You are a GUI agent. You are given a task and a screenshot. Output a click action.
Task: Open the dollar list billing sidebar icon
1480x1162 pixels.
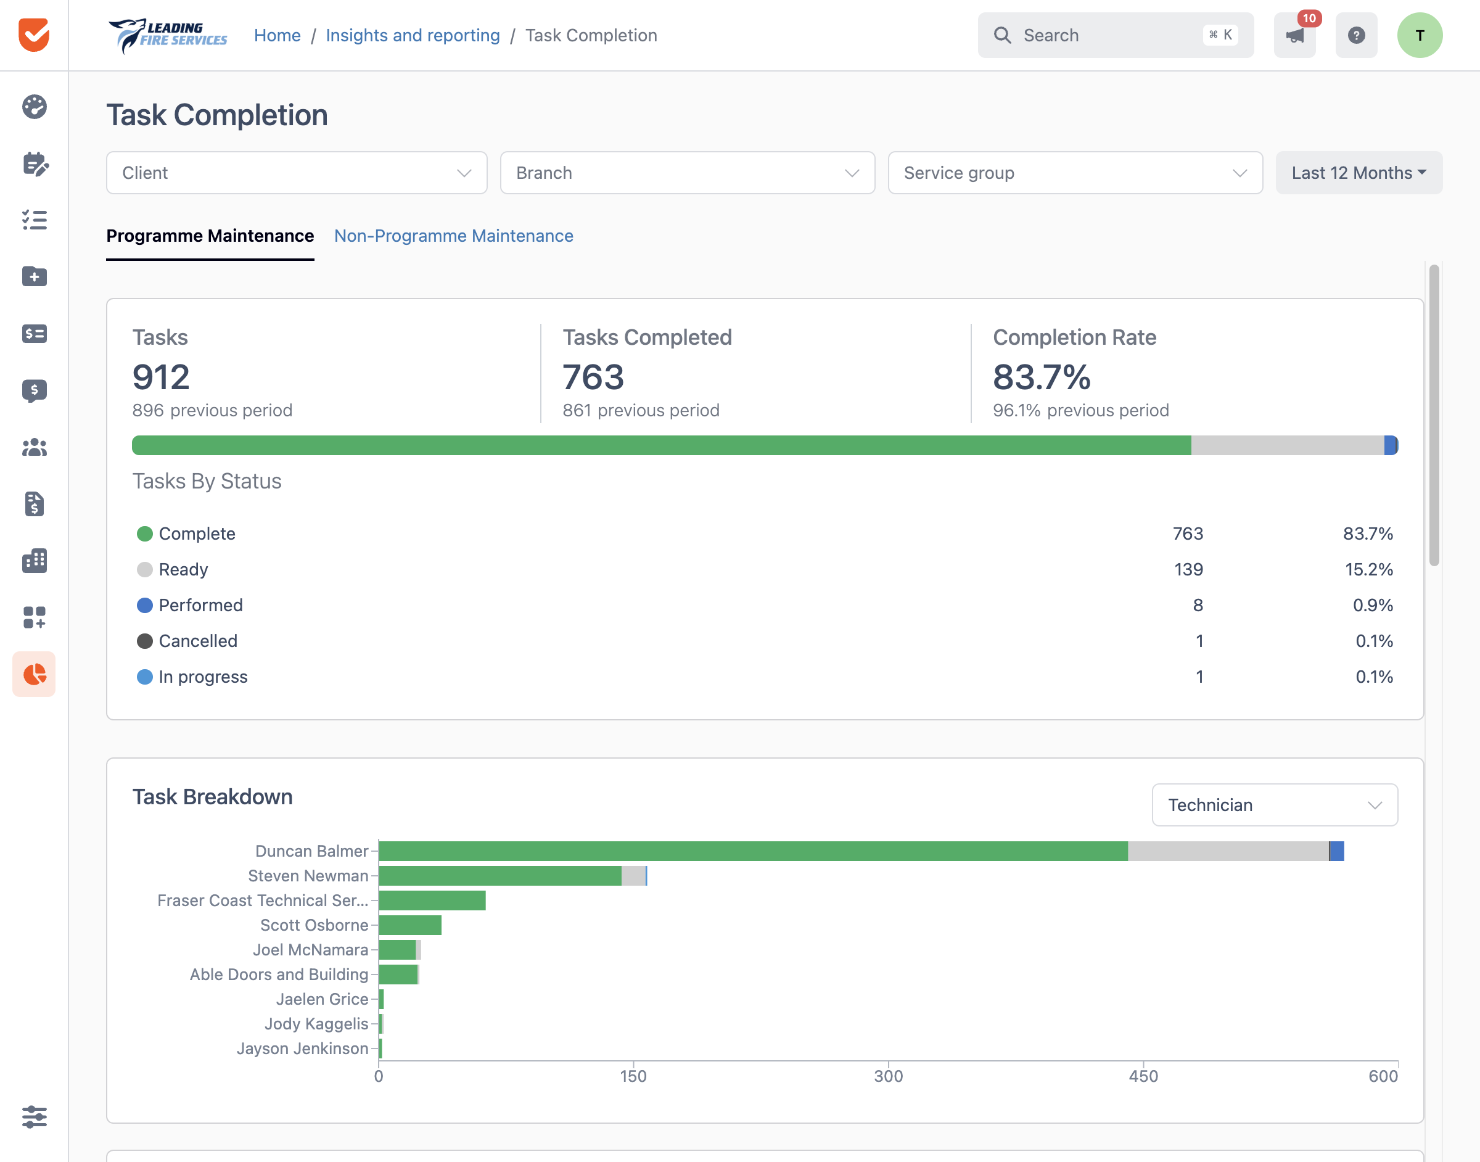34,333
